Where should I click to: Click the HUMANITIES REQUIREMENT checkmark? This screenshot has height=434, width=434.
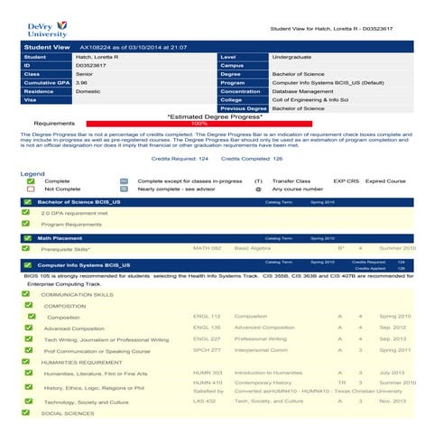pos(26,362)
